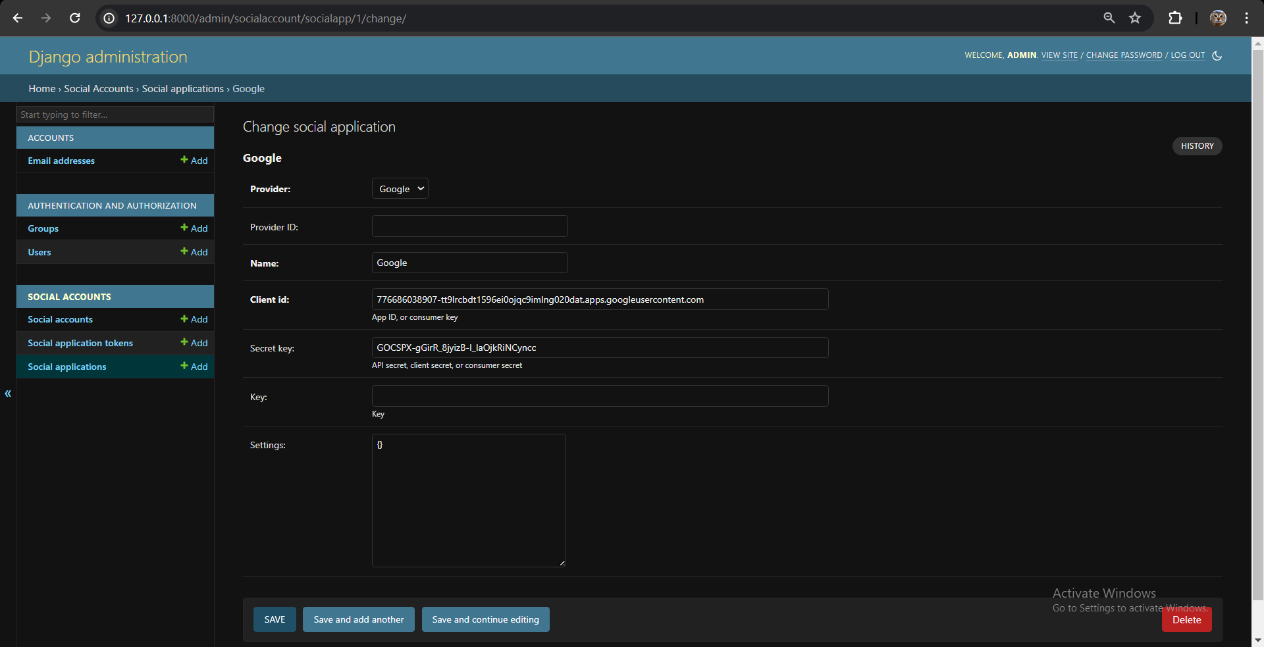1264x647 pixels.
Task: Add a new Social account
Action: pyautogui.click(x=194, y=319)
